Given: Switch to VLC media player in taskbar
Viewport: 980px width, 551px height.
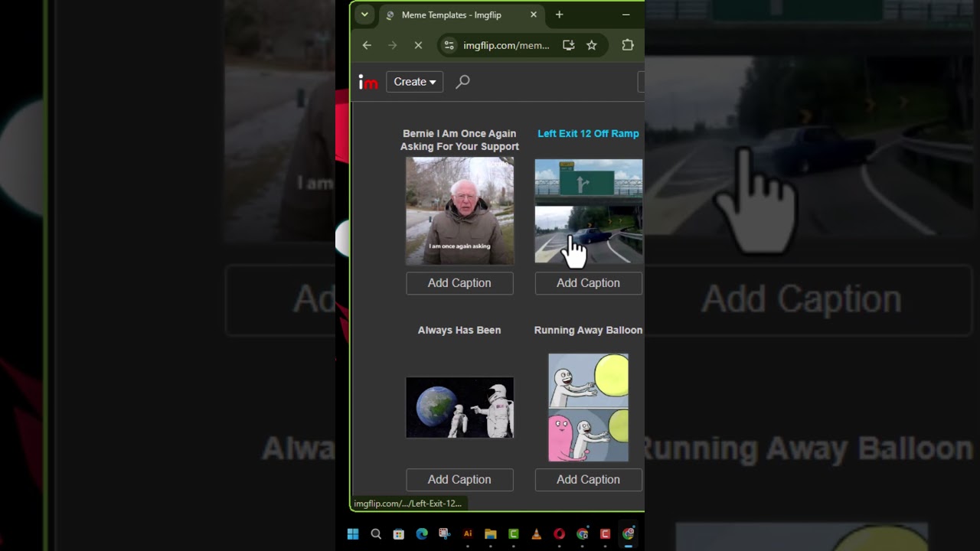Looking at the screenshot, I should pyautogui.click(x=537, y=534).
